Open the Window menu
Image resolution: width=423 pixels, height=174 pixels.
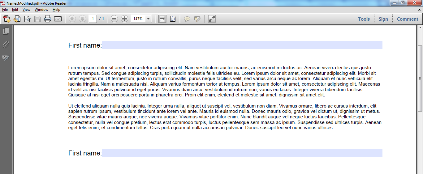point(41,10)
